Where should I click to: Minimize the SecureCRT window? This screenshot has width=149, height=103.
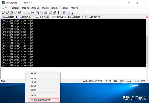pos(129,3)
